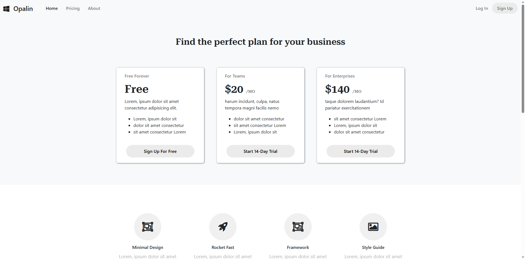This screenshot has width=525, height=259.
Task: Start 14-Day Trial for Enterprises plan
Action: [x=361, y=151]
